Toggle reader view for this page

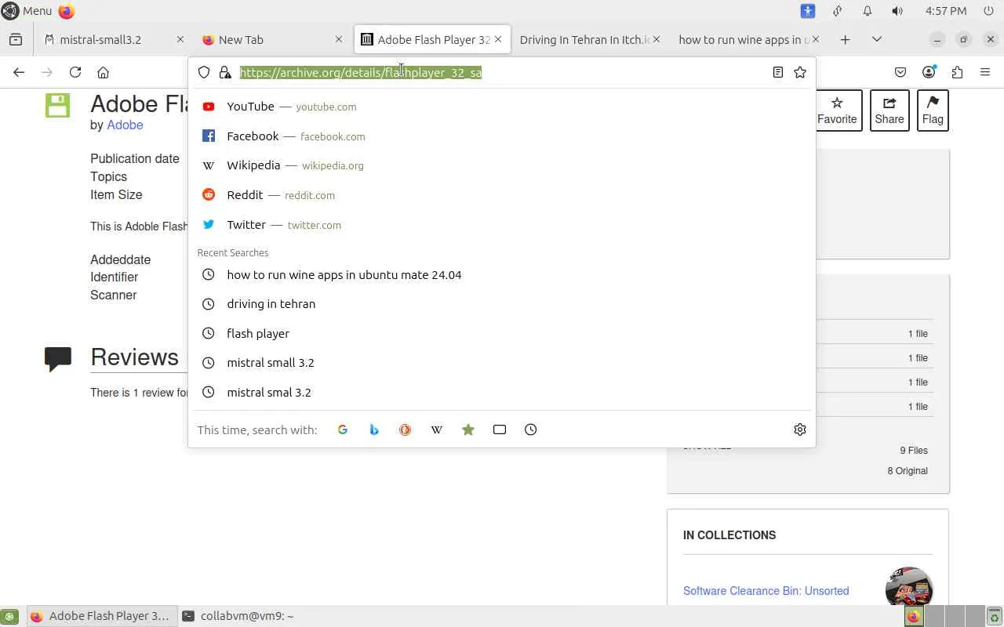778,72
